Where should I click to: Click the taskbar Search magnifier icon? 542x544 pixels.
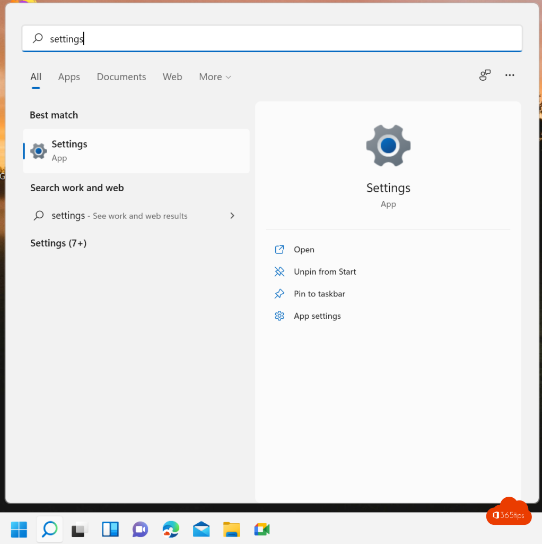tap(49, 529)
